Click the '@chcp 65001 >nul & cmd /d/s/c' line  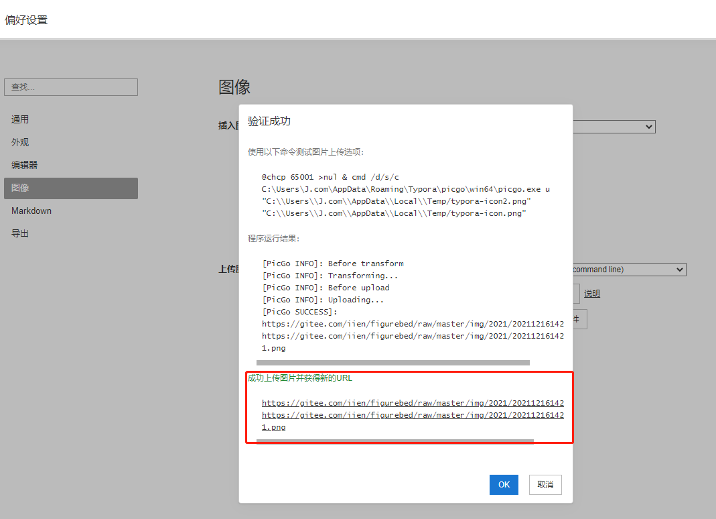coord(330,177)
